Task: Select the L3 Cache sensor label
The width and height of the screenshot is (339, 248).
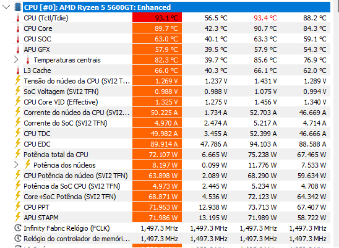Action: pos(37,71)
